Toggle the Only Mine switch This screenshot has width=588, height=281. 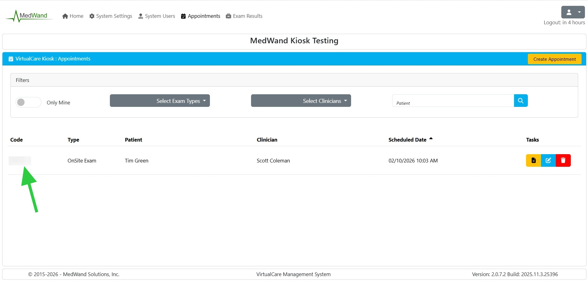pos(29,102)
